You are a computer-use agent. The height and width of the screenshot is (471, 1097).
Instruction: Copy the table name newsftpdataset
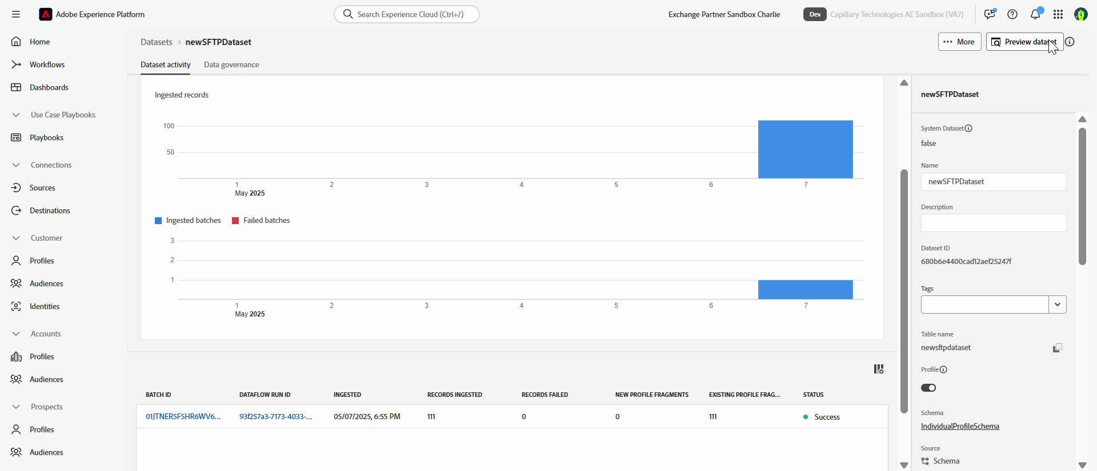coord(1058,348)
